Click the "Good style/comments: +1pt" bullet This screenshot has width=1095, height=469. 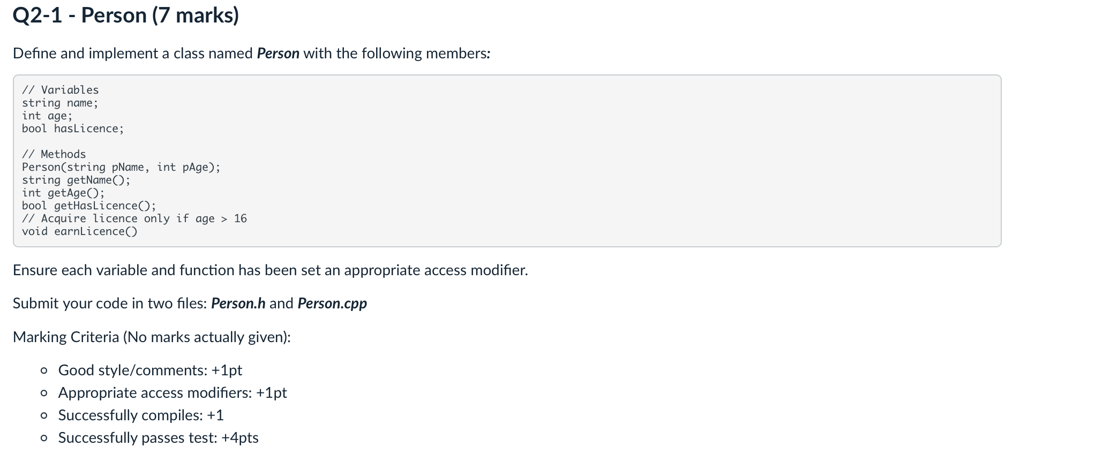tap(151, 370)
